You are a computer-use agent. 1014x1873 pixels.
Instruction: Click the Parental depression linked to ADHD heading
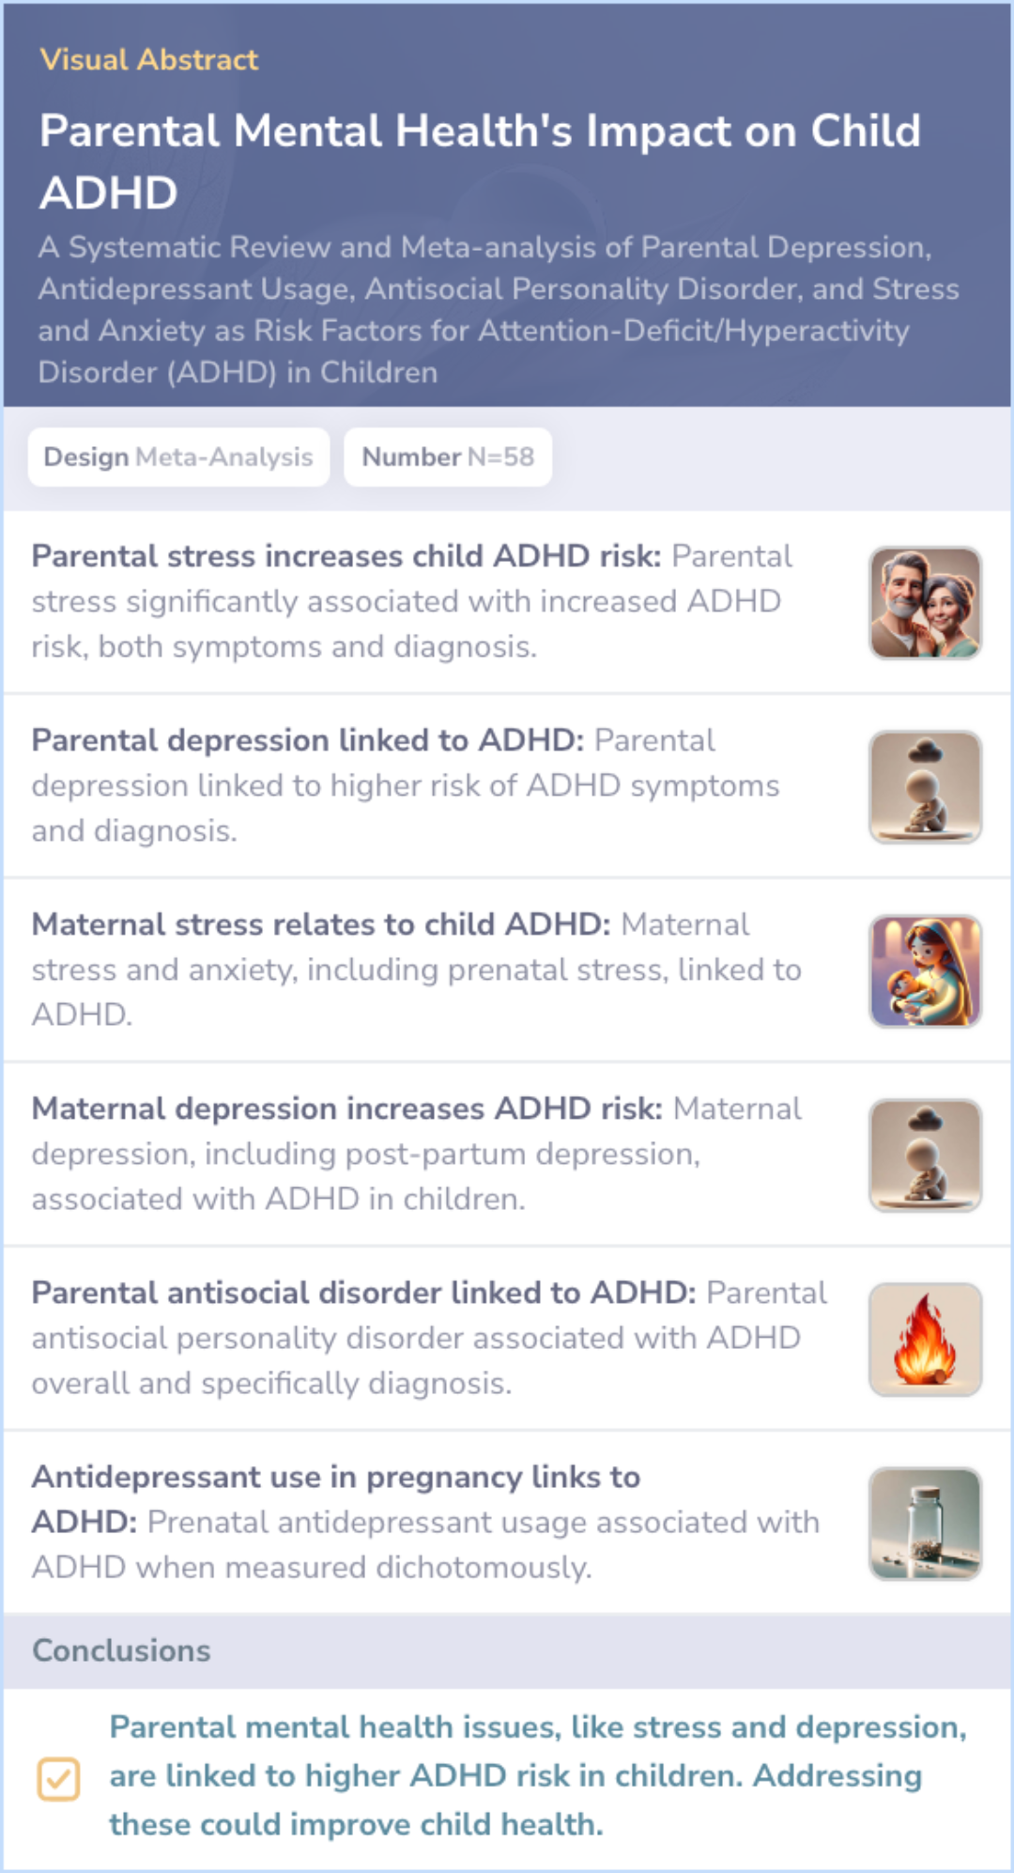308,740
